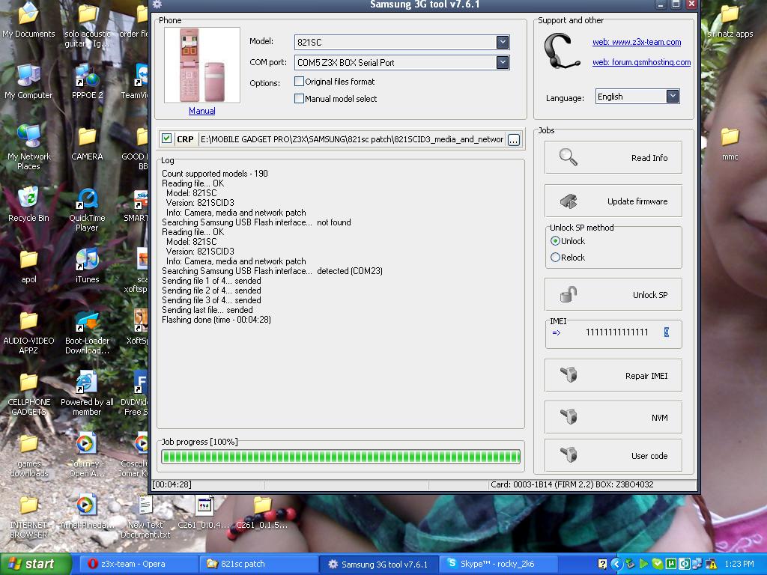Click the green Job progress bar
Viewport: 767px width, 575px height.
click(x=341, y=457)
